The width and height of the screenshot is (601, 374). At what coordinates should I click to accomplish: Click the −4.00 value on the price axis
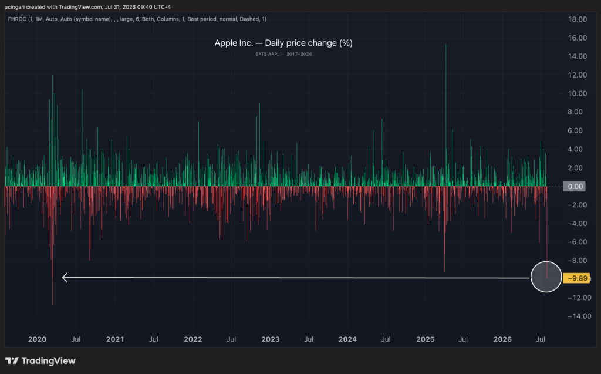(578, 224)
